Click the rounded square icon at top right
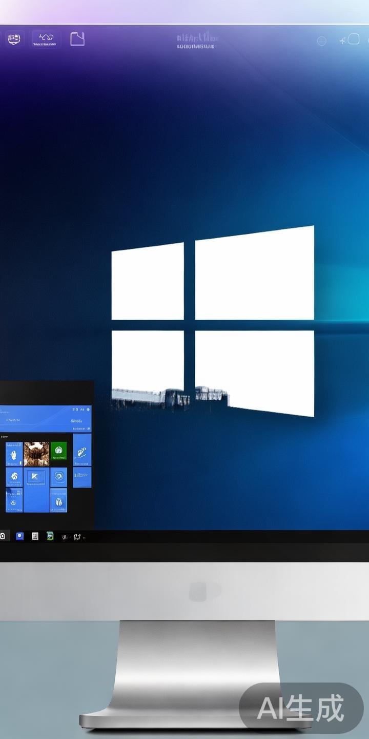 coord(354,39)
